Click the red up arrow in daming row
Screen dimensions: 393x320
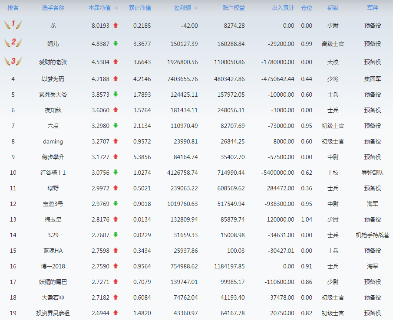tap(116, 141)
